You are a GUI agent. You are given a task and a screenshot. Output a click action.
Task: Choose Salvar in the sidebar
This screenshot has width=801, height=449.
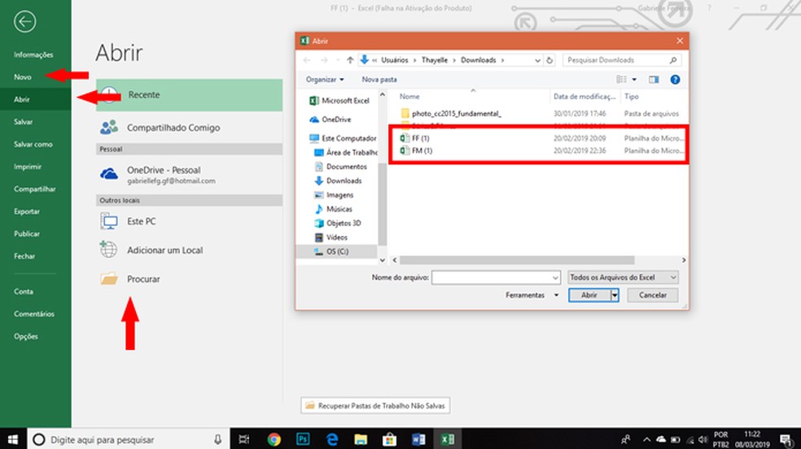tap(23, 122)
